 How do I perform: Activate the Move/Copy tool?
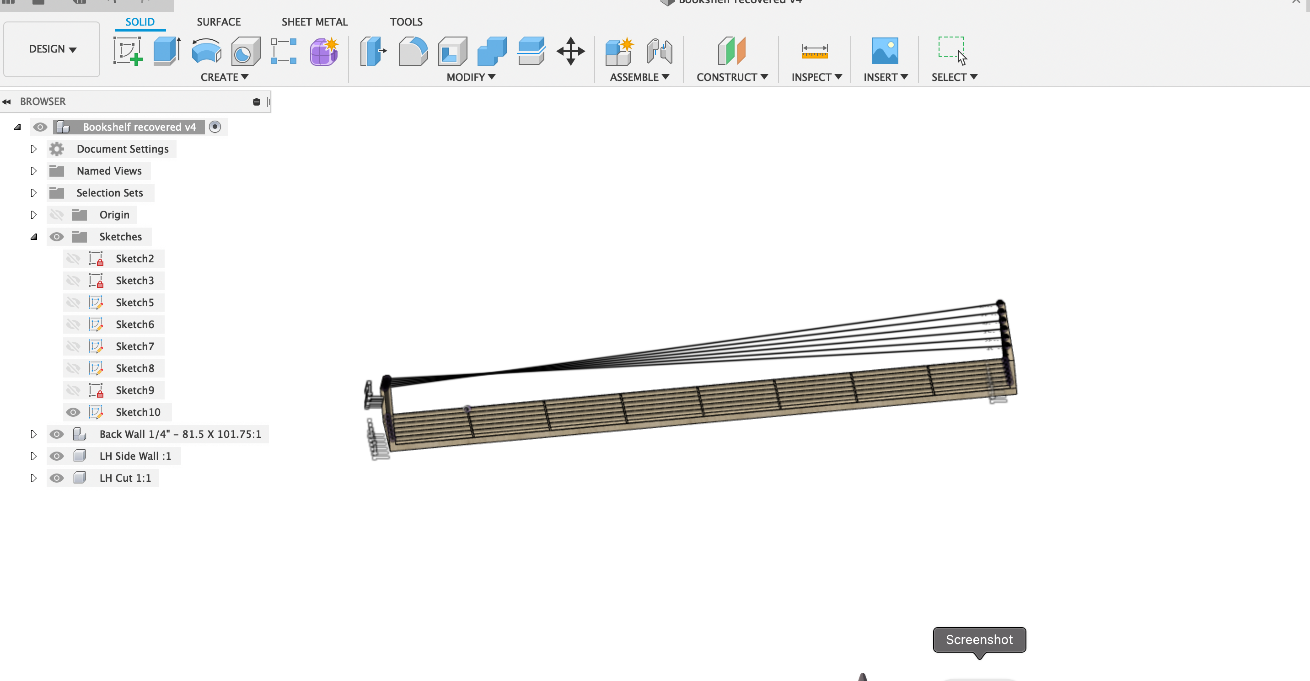pos(570,51)
